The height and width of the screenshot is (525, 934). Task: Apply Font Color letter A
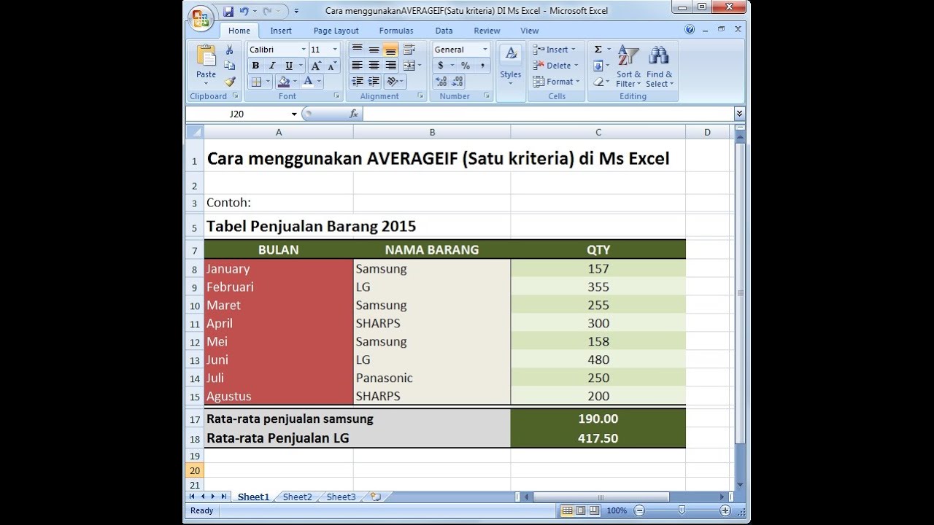(x=308, y=82)
